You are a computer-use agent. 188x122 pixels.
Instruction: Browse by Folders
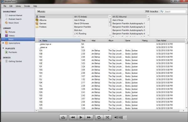tap(43, 27)
